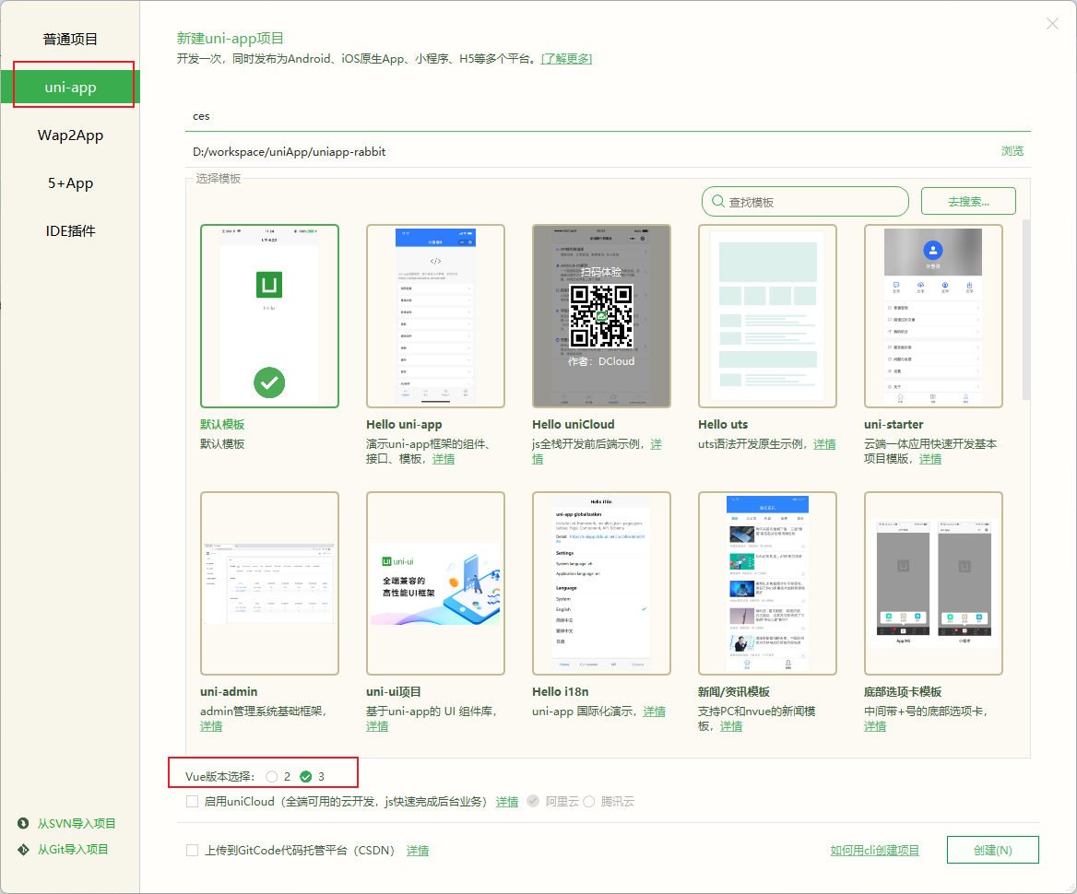This screenshot has height=894, width=1077.
Task: Import project from Git link
Action: pyautogui.click(x=73, y=850)
